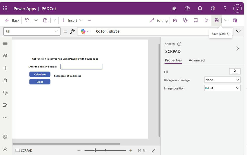Click the Paste clipboard icon
The image size is (248, 155).
tap(45, 20)
